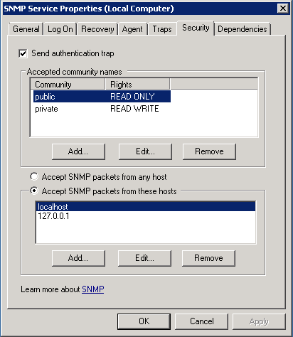Image resolution: width=293 pixels, height=337 pixels.
Task: Open the Traps tab
Action: click(162, 29)
